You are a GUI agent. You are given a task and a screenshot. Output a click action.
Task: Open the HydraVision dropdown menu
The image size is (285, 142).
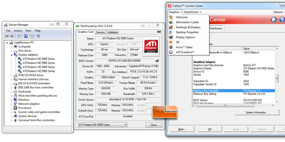(x=193, y=12)
